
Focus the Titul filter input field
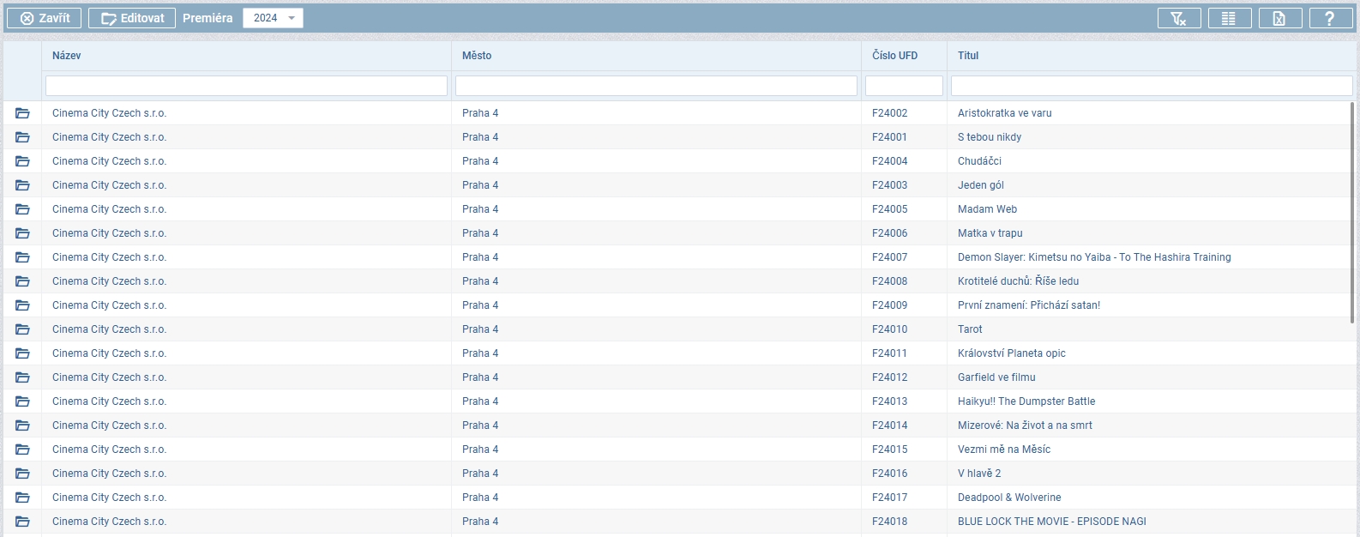[1151, 86]
